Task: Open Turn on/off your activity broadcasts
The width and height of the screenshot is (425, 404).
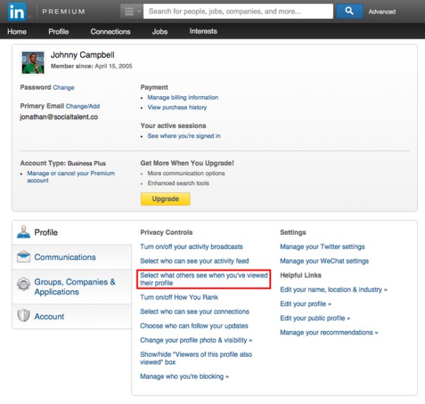Action: pos(191,247)
